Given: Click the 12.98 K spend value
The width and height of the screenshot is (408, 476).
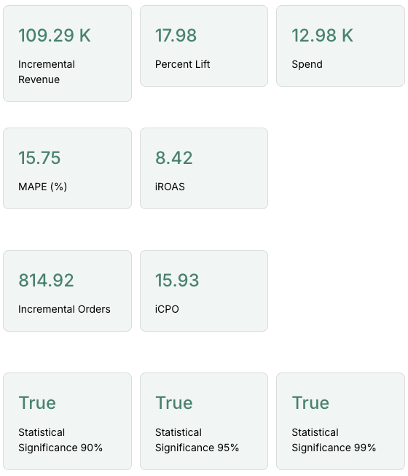Looking at the screenshot, I should 323,35.
